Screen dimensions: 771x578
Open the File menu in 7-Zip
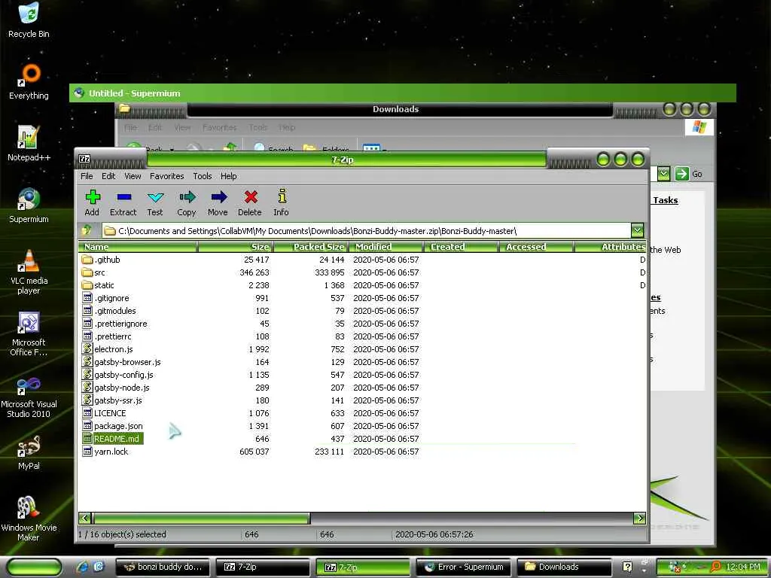point(87,176)
